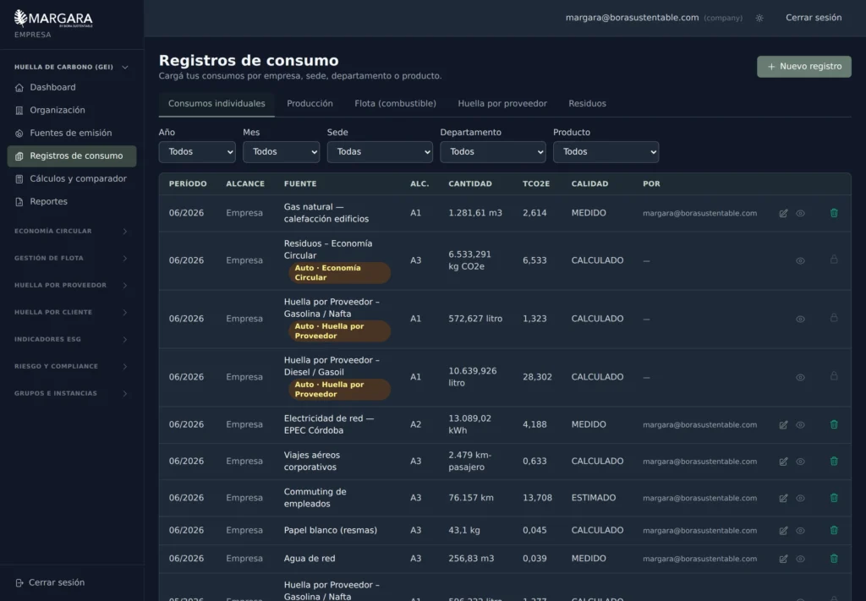Click the Fuentes de emisión icon
This screenshot has height=601, width=866.
coord(19,134)
